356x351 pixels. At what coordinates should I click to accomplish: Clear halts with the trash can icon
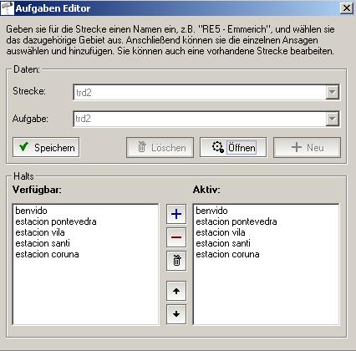coord(176,261)
